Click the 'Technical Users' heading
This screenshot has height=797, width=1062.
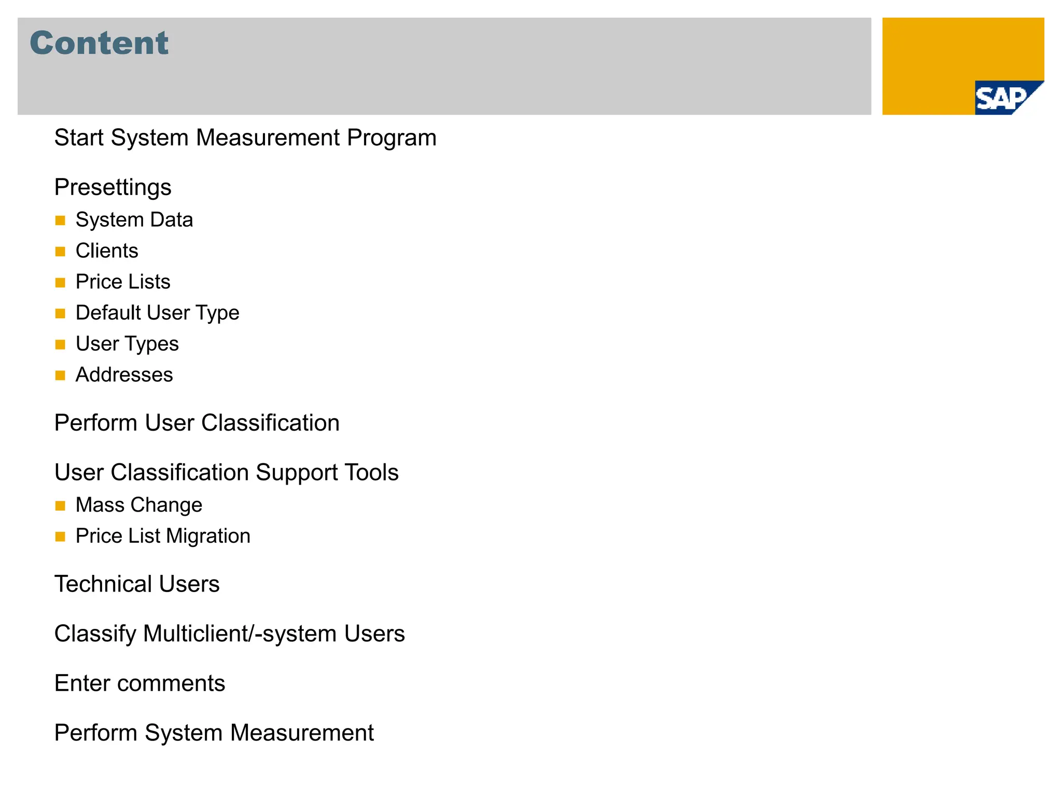(x=137, y=584)
